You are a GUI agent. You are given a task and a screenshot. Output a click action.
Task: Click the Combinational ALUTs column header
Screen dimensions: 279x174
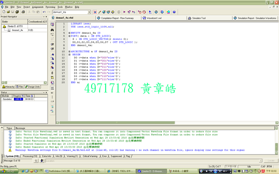pyautogui.click(x=38, y=22)
